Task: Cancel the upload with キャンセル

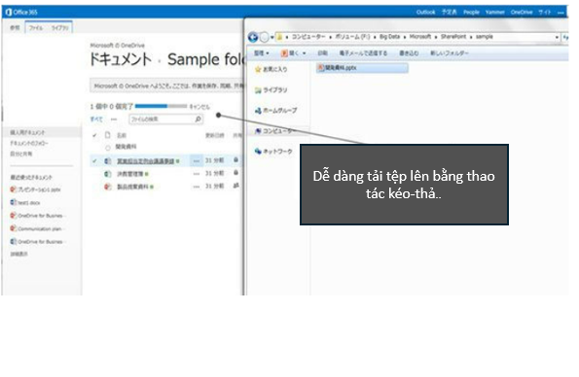Action: [199, 107]
